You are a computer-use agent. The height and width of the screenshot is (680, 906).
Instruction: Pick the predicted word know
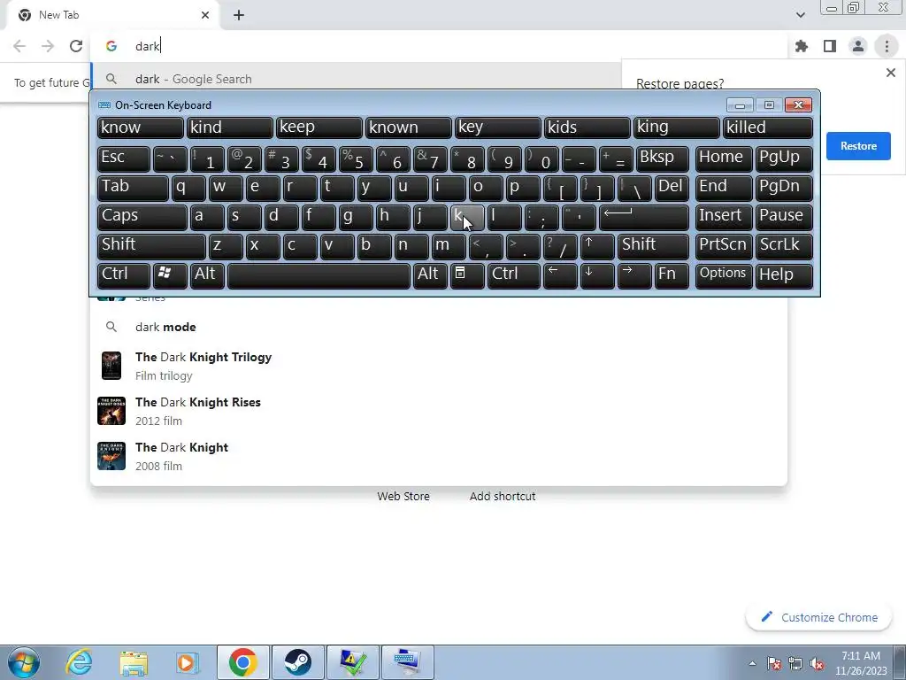pyautogui.click(x=141, y=127)
